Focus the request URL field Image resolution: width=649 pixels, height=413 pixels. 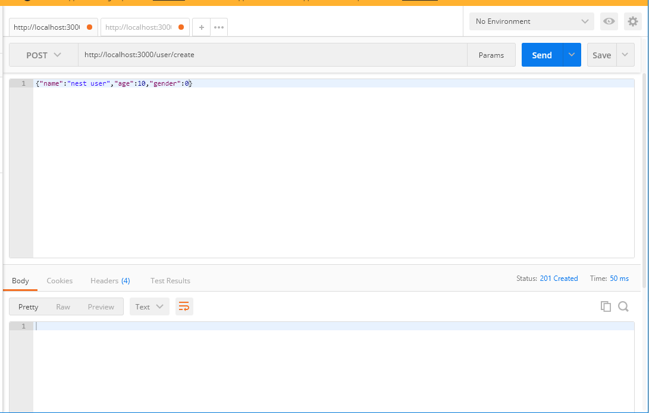[x=272, y=55]
